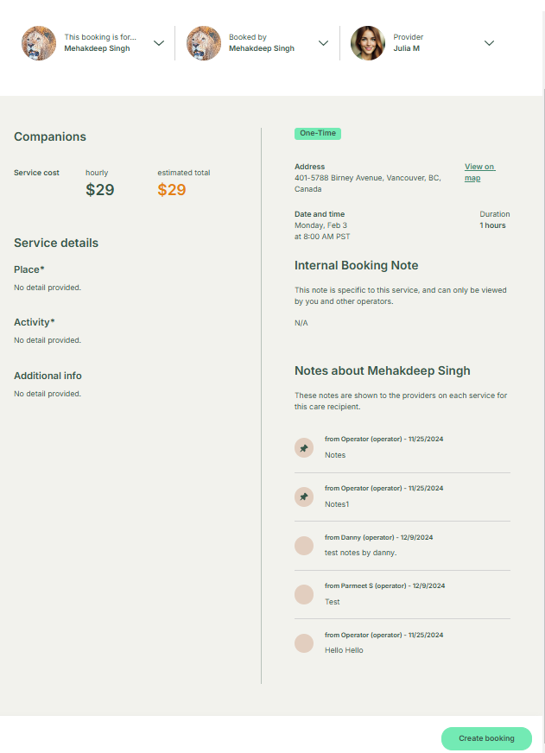Image resolution: width=545 pixels, height=753 pixels.
Task: Click the circle icon beside "Hello Hello" note
Action: pos(304,643)
